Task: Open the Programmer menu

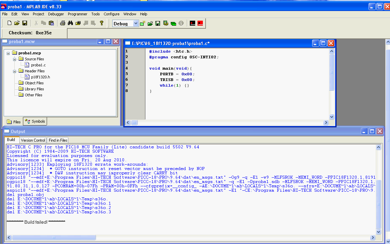Action: click(x=78, y=14)
